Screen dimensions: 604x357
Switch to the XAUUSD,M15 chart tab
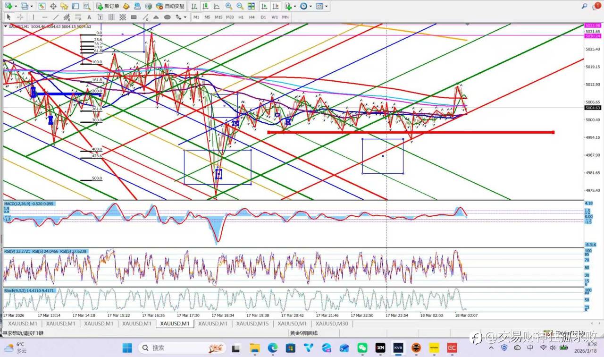[252, 323]
